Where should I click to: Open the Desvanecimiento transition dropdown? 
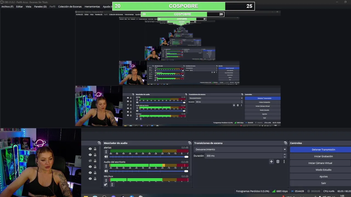point(240,149)
